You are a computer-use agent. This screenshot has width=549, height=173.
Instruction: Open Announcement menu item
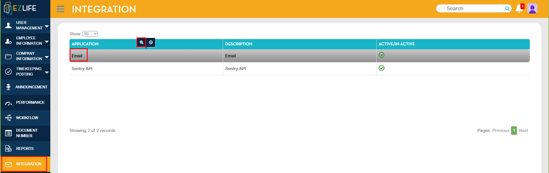click(25, 87)
